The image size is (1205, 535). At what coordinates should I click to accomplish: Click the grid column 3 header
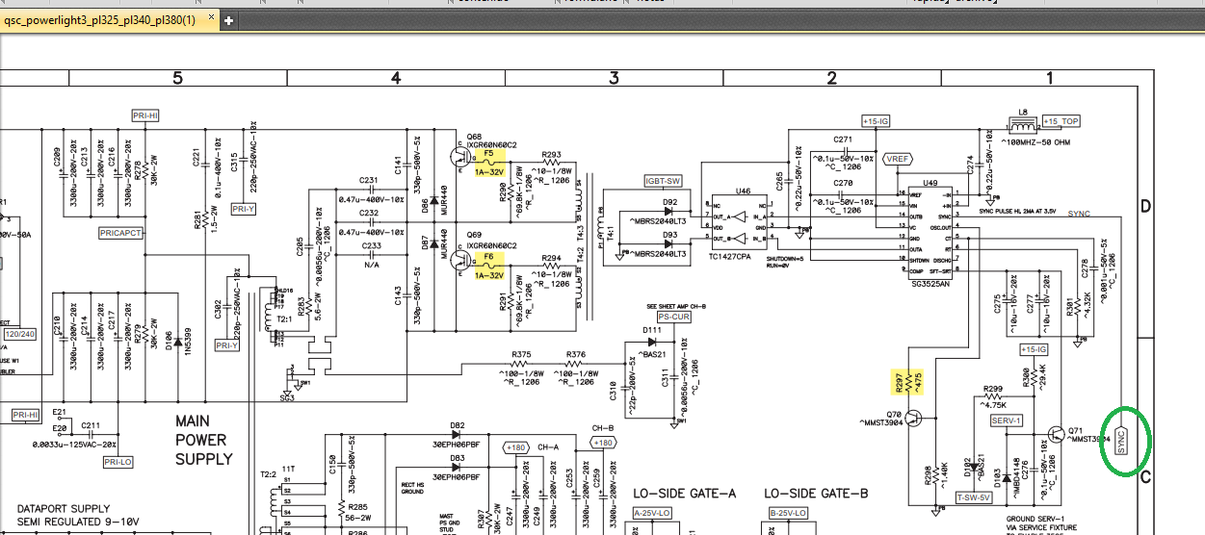pyautogui.click(x=614, y=78)
